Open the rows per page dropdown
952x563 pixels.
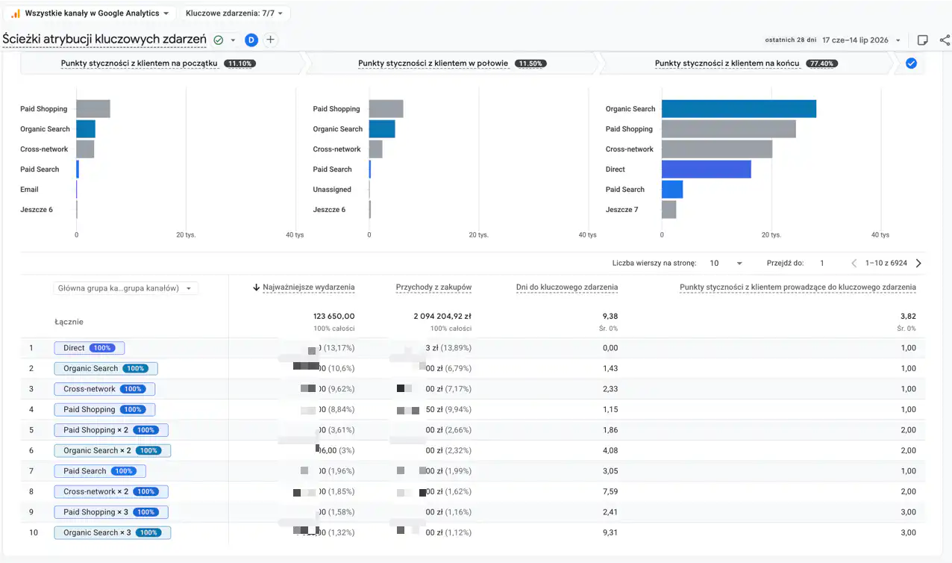pyautogui.click(x=725, y=263)
